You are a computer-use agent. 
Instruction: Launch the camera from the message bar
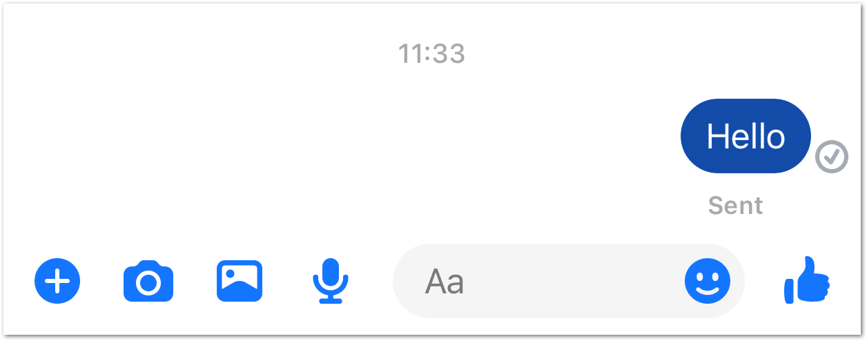click(148, 281)
